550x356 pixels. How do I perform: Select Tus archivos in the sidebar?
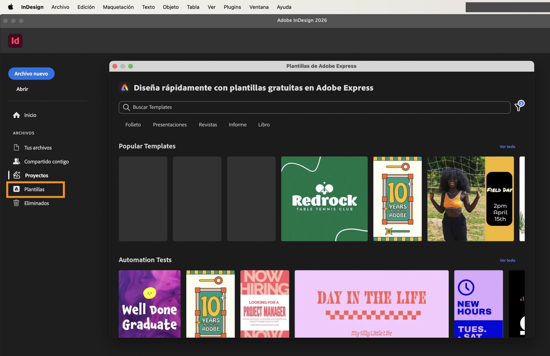tap(38, 147)
